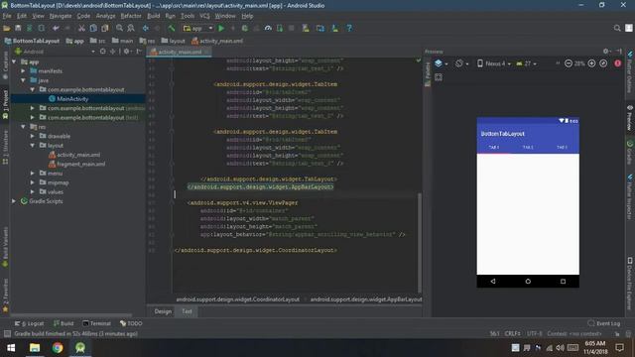Click the Make Project hammer icon
The image size is (635, 357).
coord(172,29)
